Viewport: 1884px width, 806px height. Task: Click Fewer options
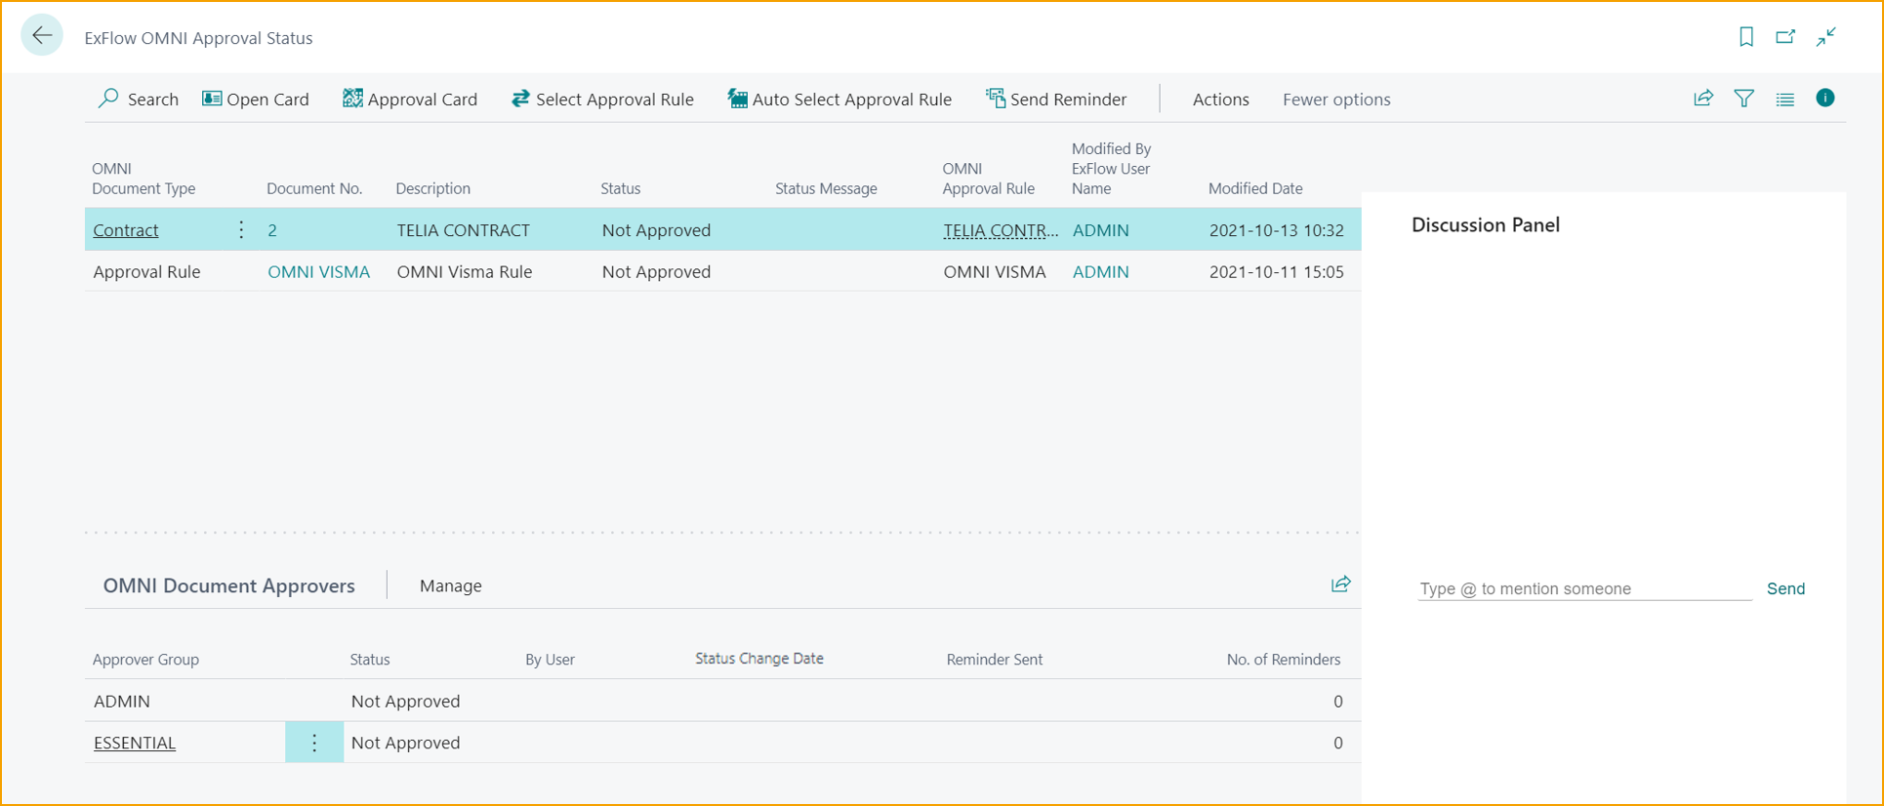click(1336, 100)
